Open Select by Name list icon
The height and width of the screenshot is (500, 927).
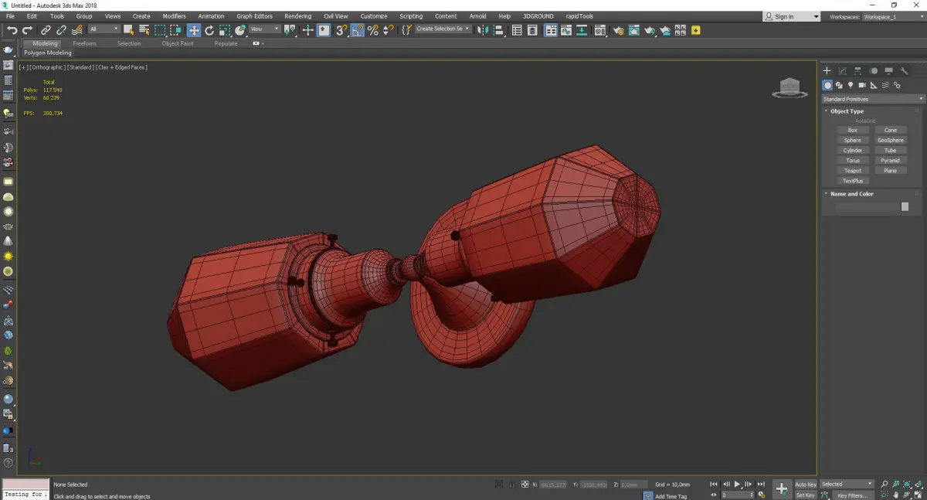tap(144, 30)
